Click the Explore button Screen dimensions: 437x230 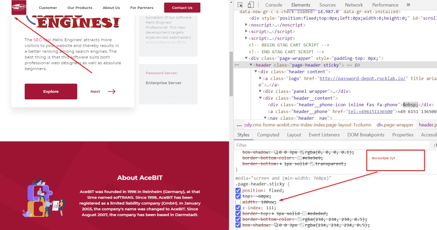[x=51, y=91]
